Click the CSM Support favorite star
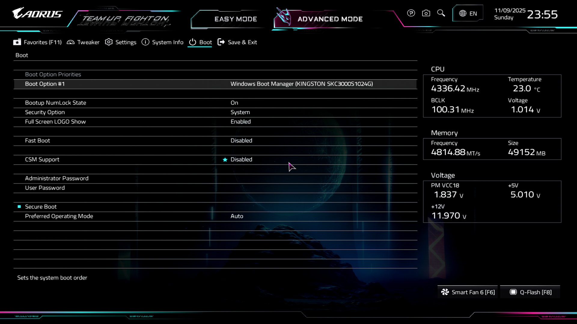Viewport: 577px width, 324px height. tap(225, 160)
